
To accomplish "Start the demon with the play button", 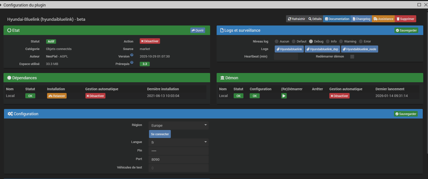I will (x=284, y=96).
